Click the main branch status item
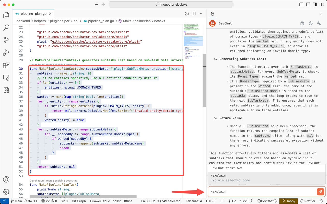This screenshot has height=204, width=327. click(x=16, y=201)
